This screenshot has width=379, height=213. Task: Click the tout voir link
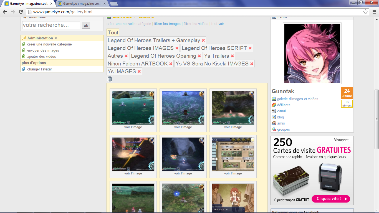coord(218,24)
